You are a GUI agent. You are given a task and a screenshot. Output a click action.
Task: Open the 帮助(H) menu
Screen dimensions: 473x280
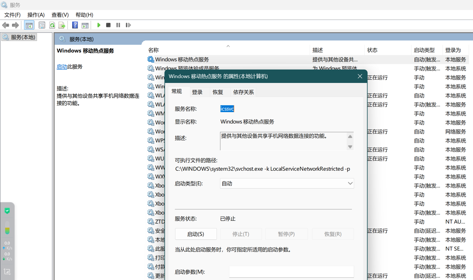84,15
